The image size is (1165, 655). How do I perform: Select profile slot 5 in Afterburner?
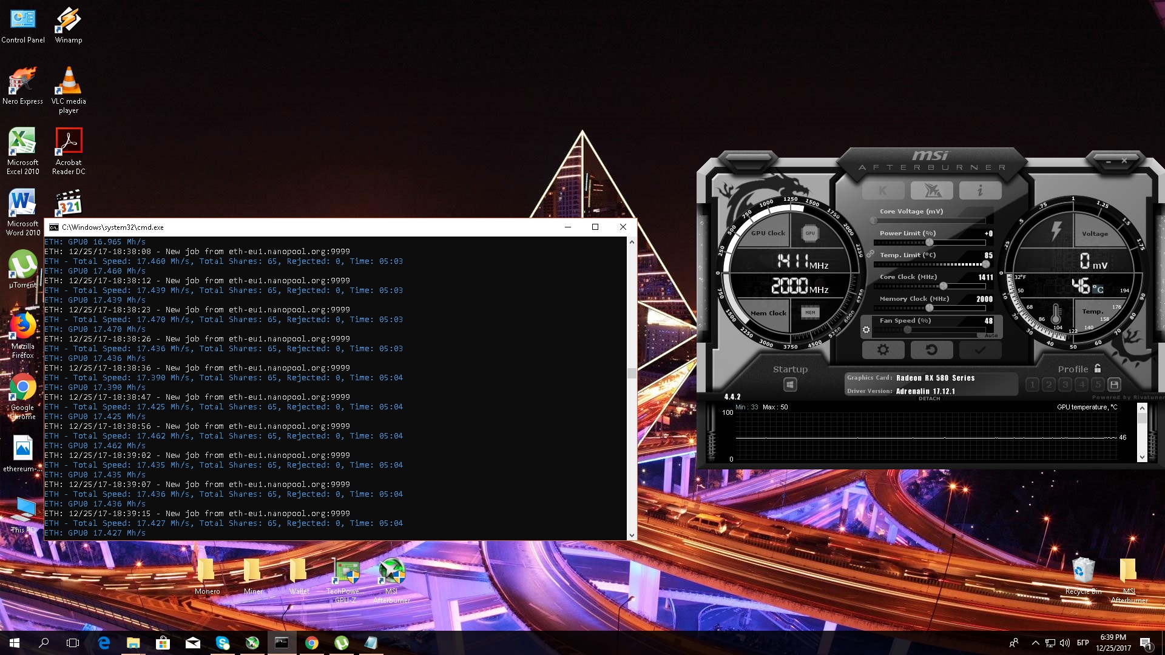(1098, 385)
